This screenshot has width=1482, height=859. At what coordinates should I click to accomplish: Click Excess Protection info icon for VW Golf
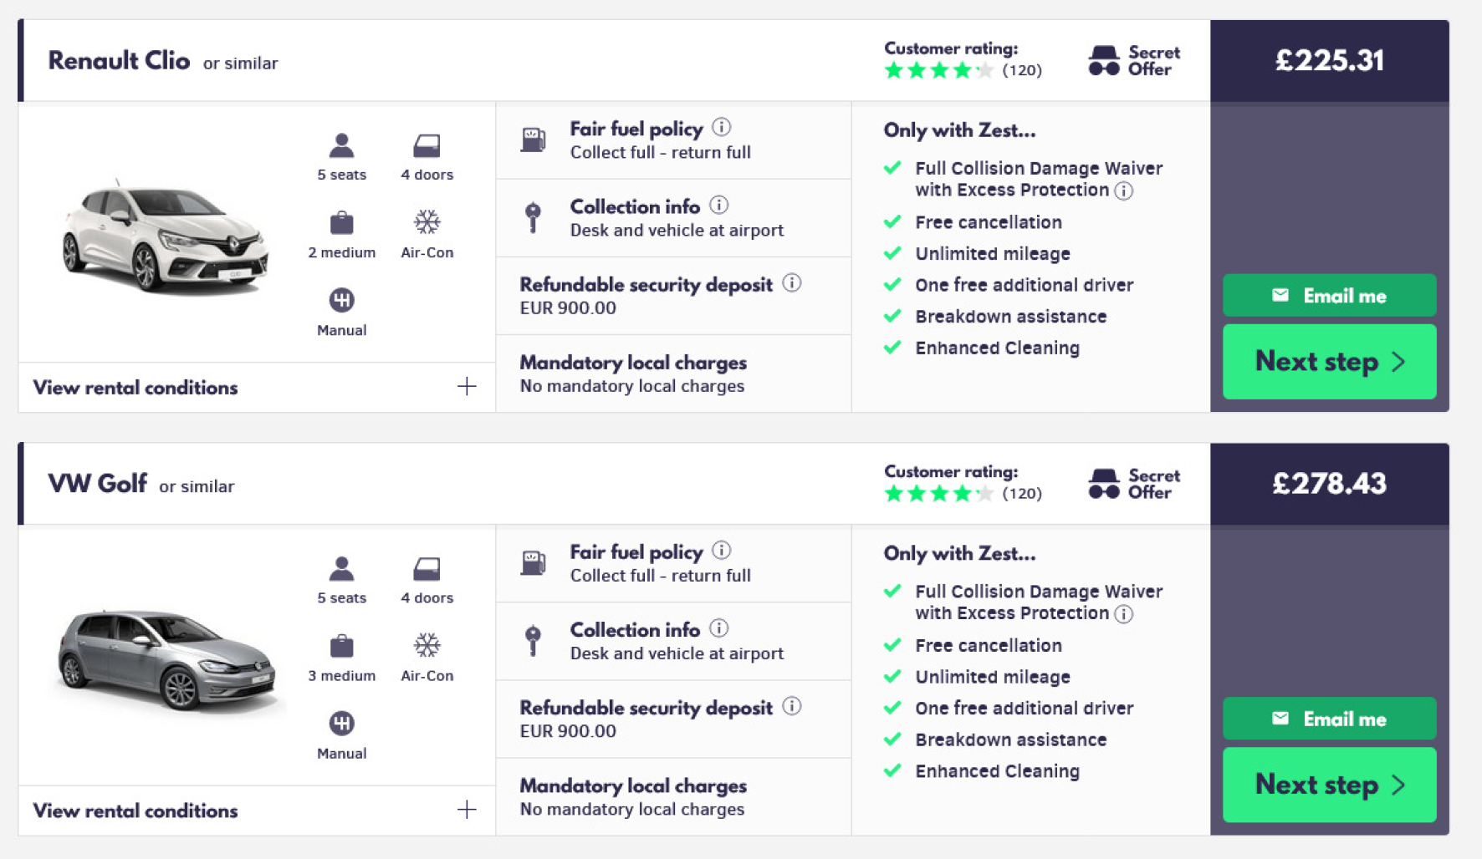point(1124,614)
